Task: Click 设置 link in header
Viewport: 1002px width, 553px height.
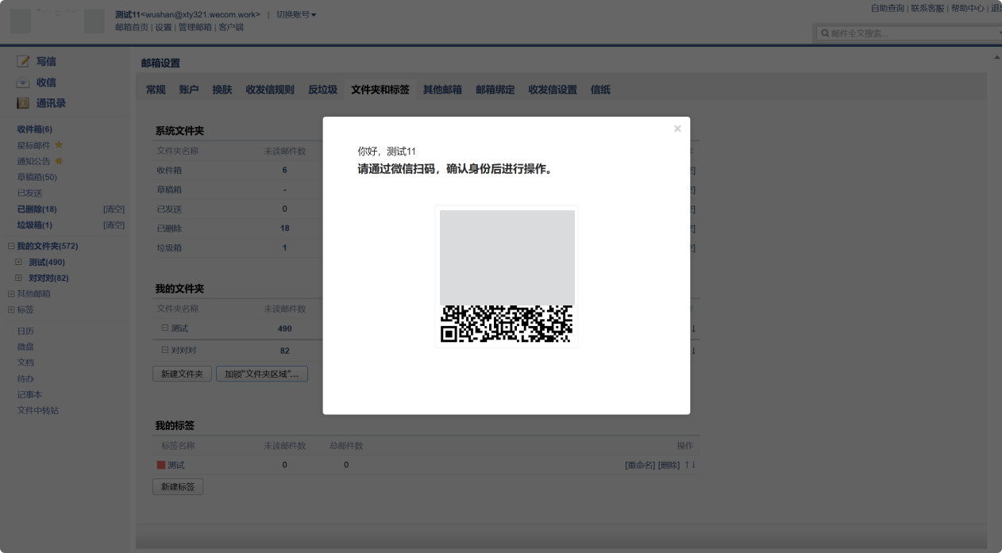Action: point(163,27)
